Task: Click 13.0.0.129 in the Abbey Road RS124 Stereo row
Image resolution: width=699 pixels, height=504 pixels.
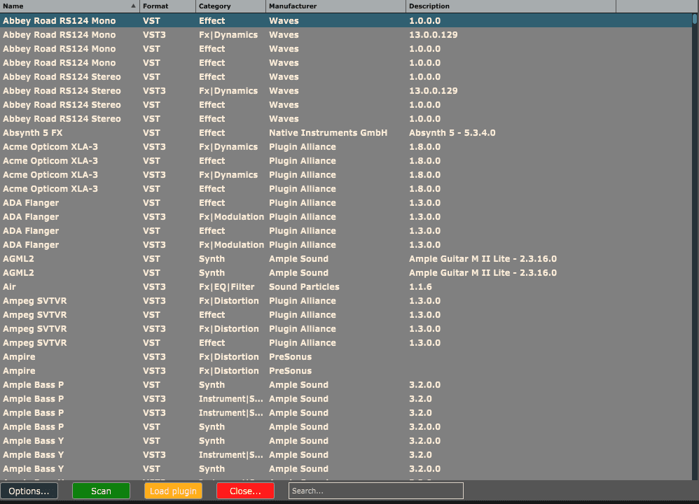Action: [434, 91]
